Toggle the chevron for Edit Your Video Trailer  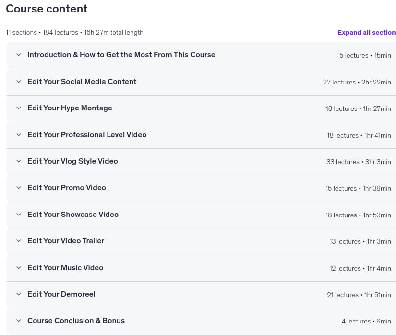tap(19, 241)
